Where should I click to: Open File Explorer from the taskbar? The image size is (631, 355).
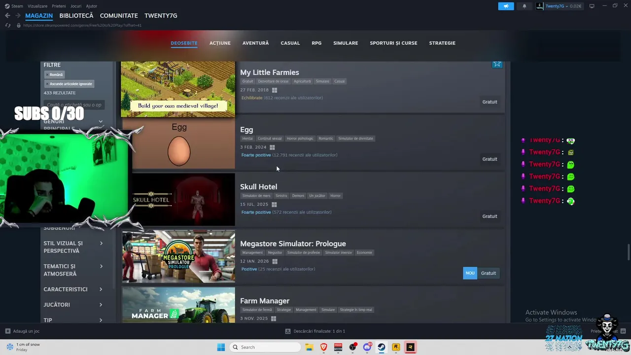coord(309,347)
